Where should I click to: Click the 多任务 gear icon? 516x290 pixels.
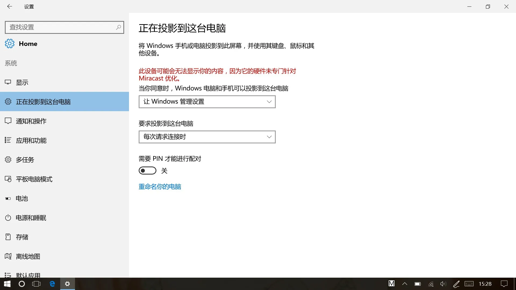pyautogui.click(x=8, y=160)
